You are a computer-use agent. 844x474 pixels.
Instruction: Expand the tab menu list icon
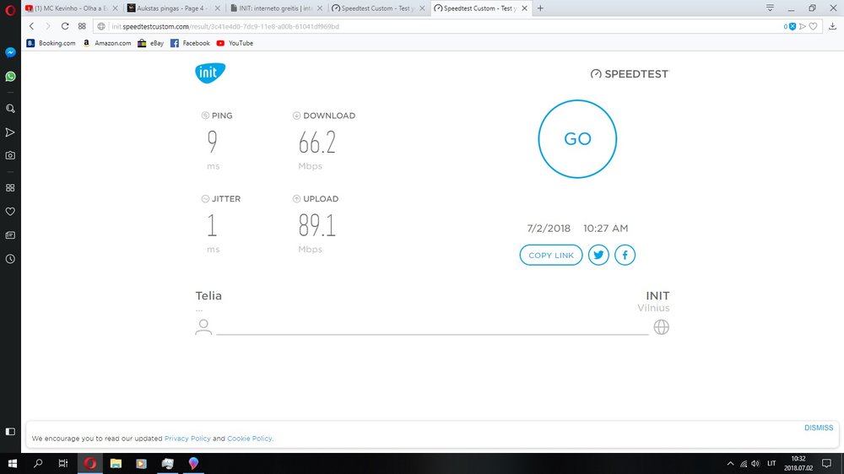tap(770, 8)
